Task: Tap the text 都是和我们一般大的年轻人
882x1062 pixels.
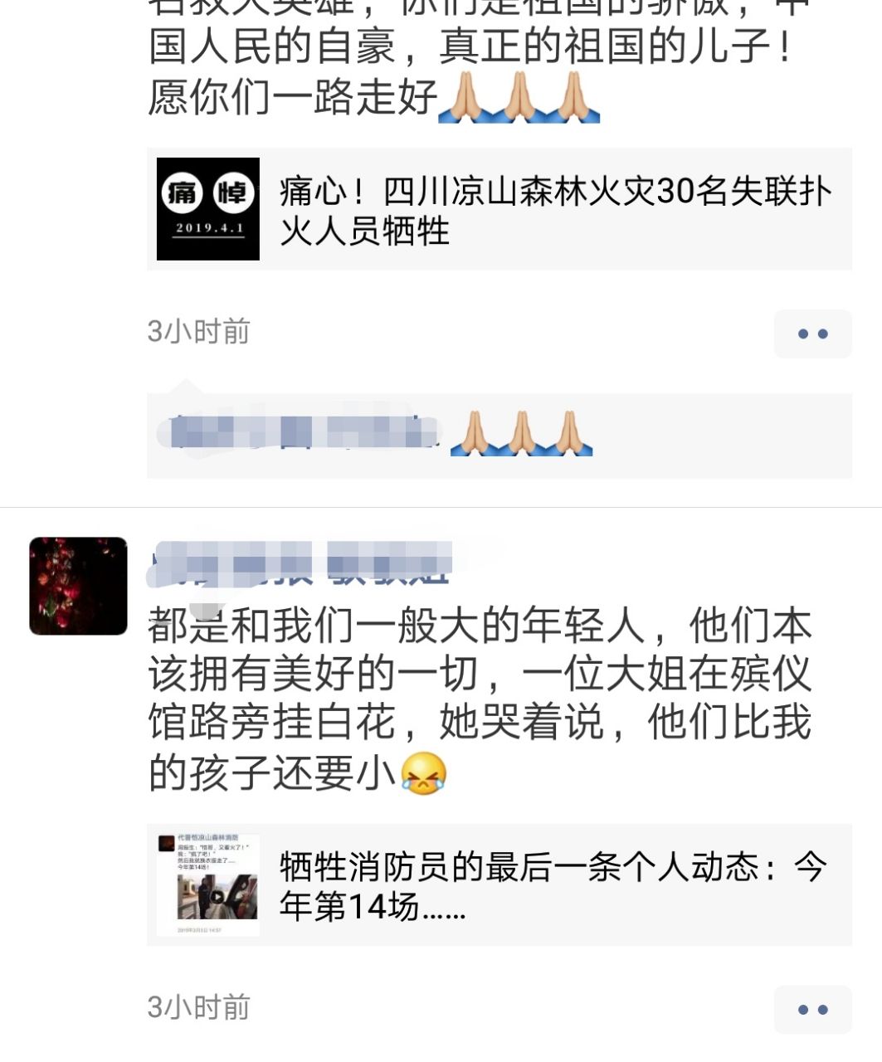Action: coord(397,625)
